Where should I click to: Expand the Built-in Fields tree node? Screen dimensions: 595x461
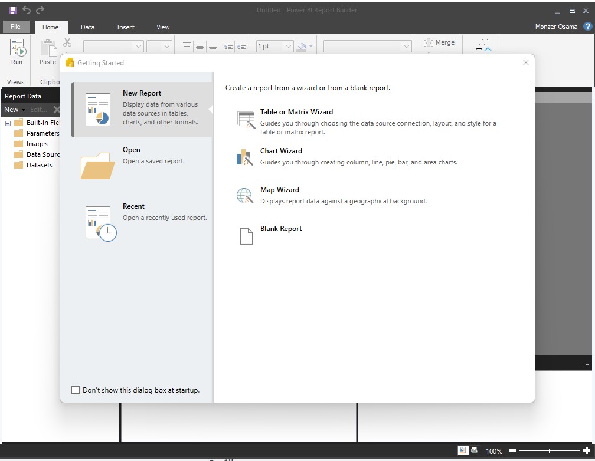[8, 123]
